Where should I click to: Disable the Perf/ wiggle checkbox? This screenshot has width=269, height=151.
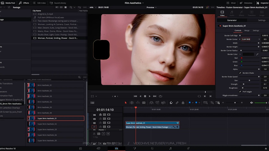click(240, 92)
